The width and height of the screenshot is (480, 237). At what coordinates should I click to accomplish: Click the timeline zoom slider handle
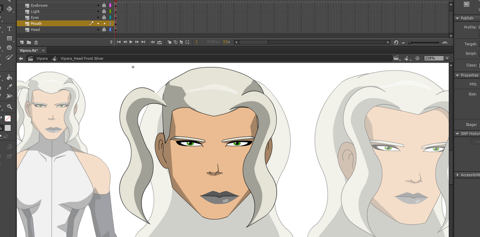coord(410,43)
